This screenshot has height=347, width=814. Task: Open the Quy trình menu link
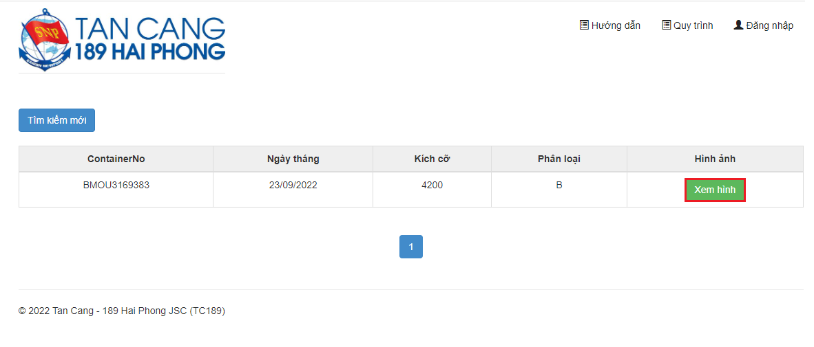coord(687,25)
